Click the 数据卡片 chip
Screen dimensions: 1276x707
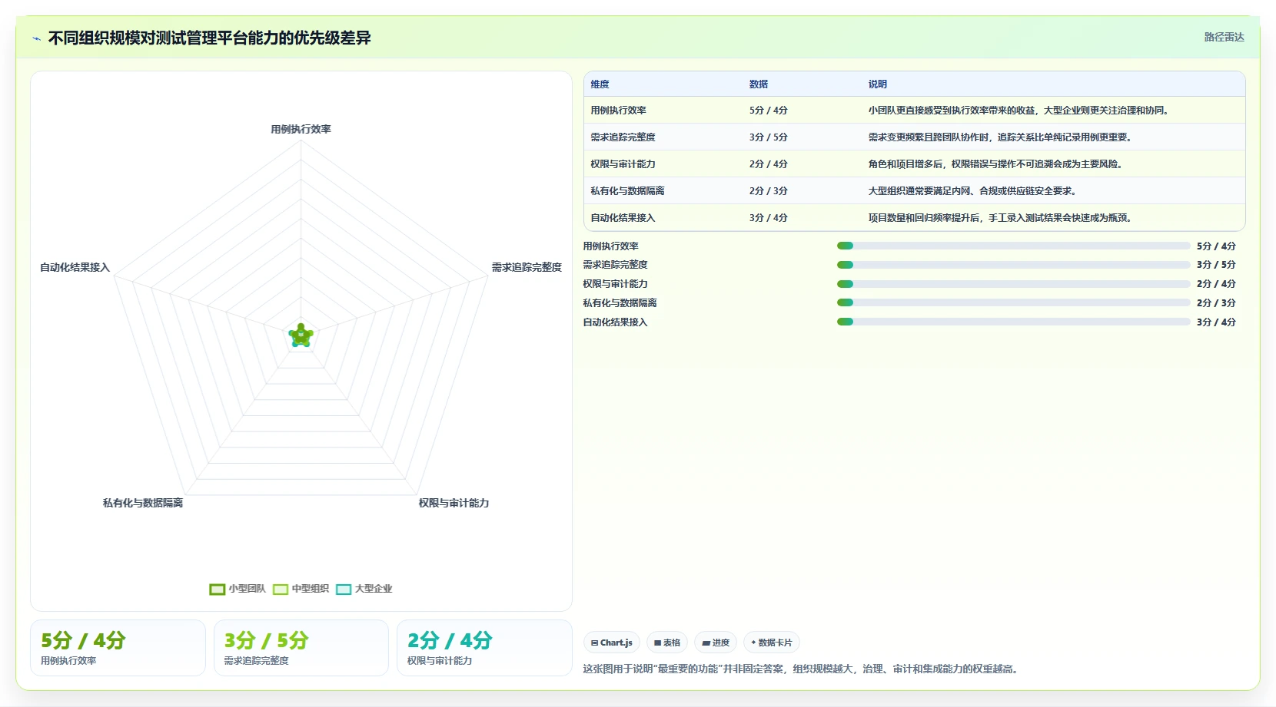pos(772,643)
